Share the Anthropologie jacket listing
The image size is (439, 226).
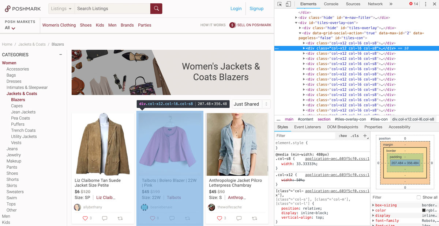[254, 218]
